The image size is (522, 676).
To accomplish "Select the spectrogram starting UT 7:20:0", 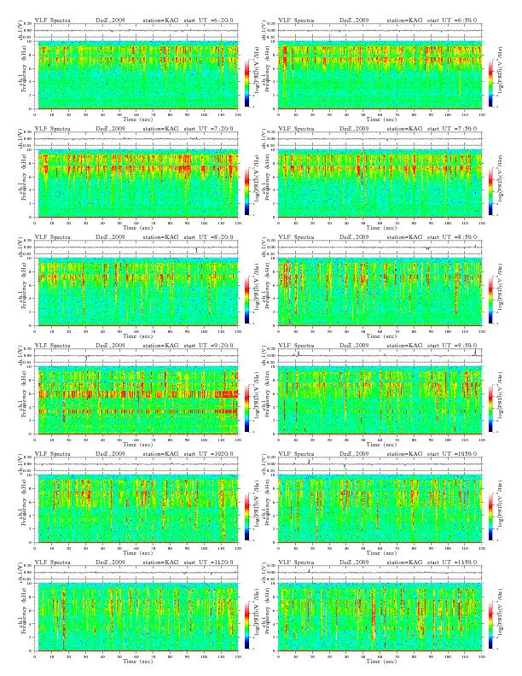I will 136,184.
